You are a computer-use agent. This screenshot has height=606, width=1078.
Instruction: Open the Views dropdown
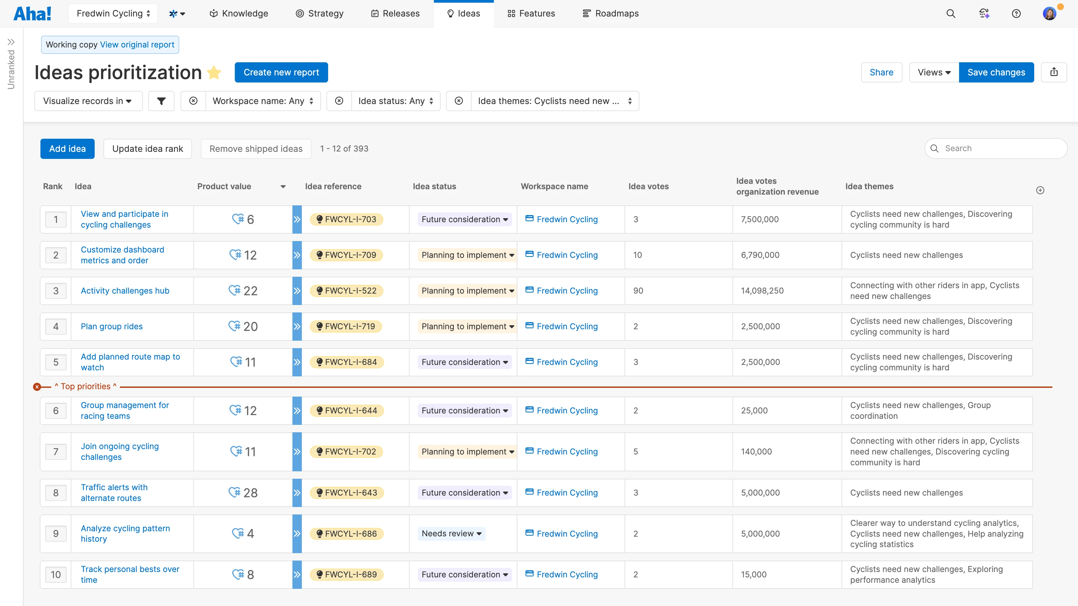(x=934, y=72)
